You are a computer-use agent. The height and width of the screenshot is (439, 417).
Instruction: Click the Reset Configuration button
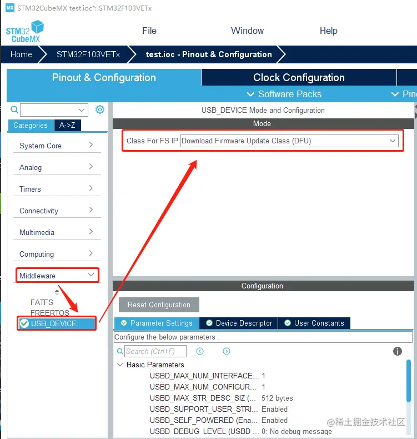tap(159, 305)
